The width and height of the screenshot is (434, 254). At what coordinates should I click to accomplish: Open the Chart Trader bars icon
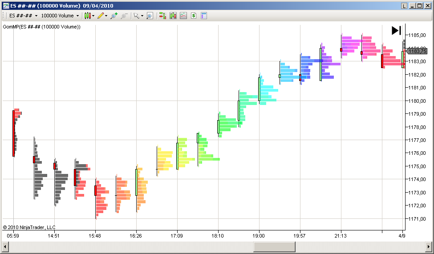pos(163,16)
